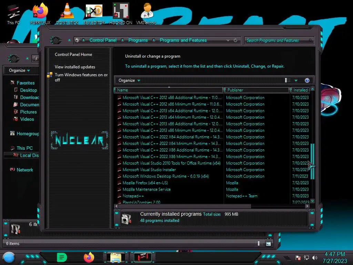Focus the Search Programs and Features field
This screenshot has width=353, height=265.
279,40
